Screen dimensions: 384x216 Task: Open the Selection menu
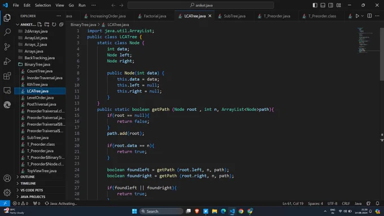43,5
